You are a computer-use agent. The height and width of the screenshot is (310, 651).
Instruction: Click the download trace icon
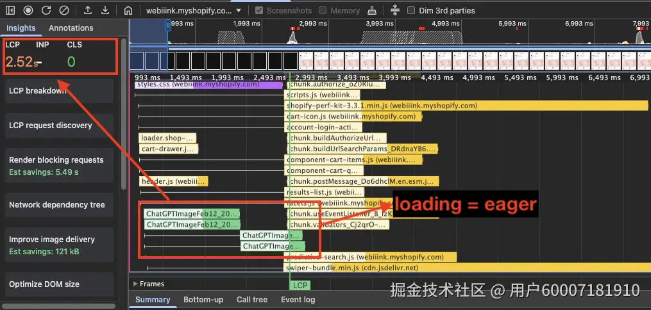coord(105,10)
